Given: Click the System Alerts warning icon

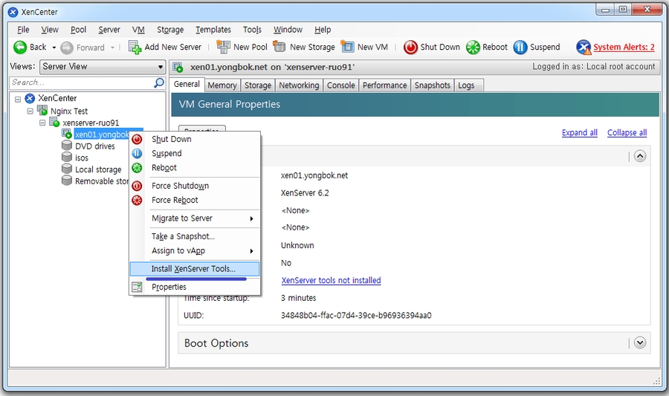Looking at the screenshot, I should 584,48.
